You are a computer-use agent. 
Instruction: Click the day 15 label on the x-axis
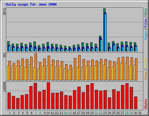70,113
